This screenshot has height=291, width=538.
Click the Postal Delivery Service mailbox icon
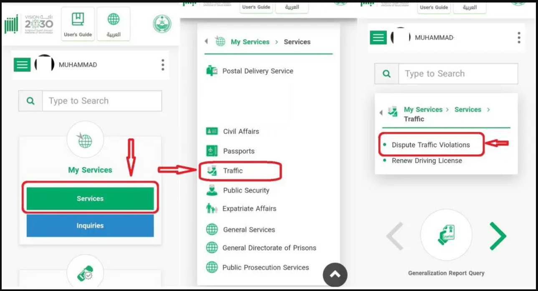click(212, 71)
